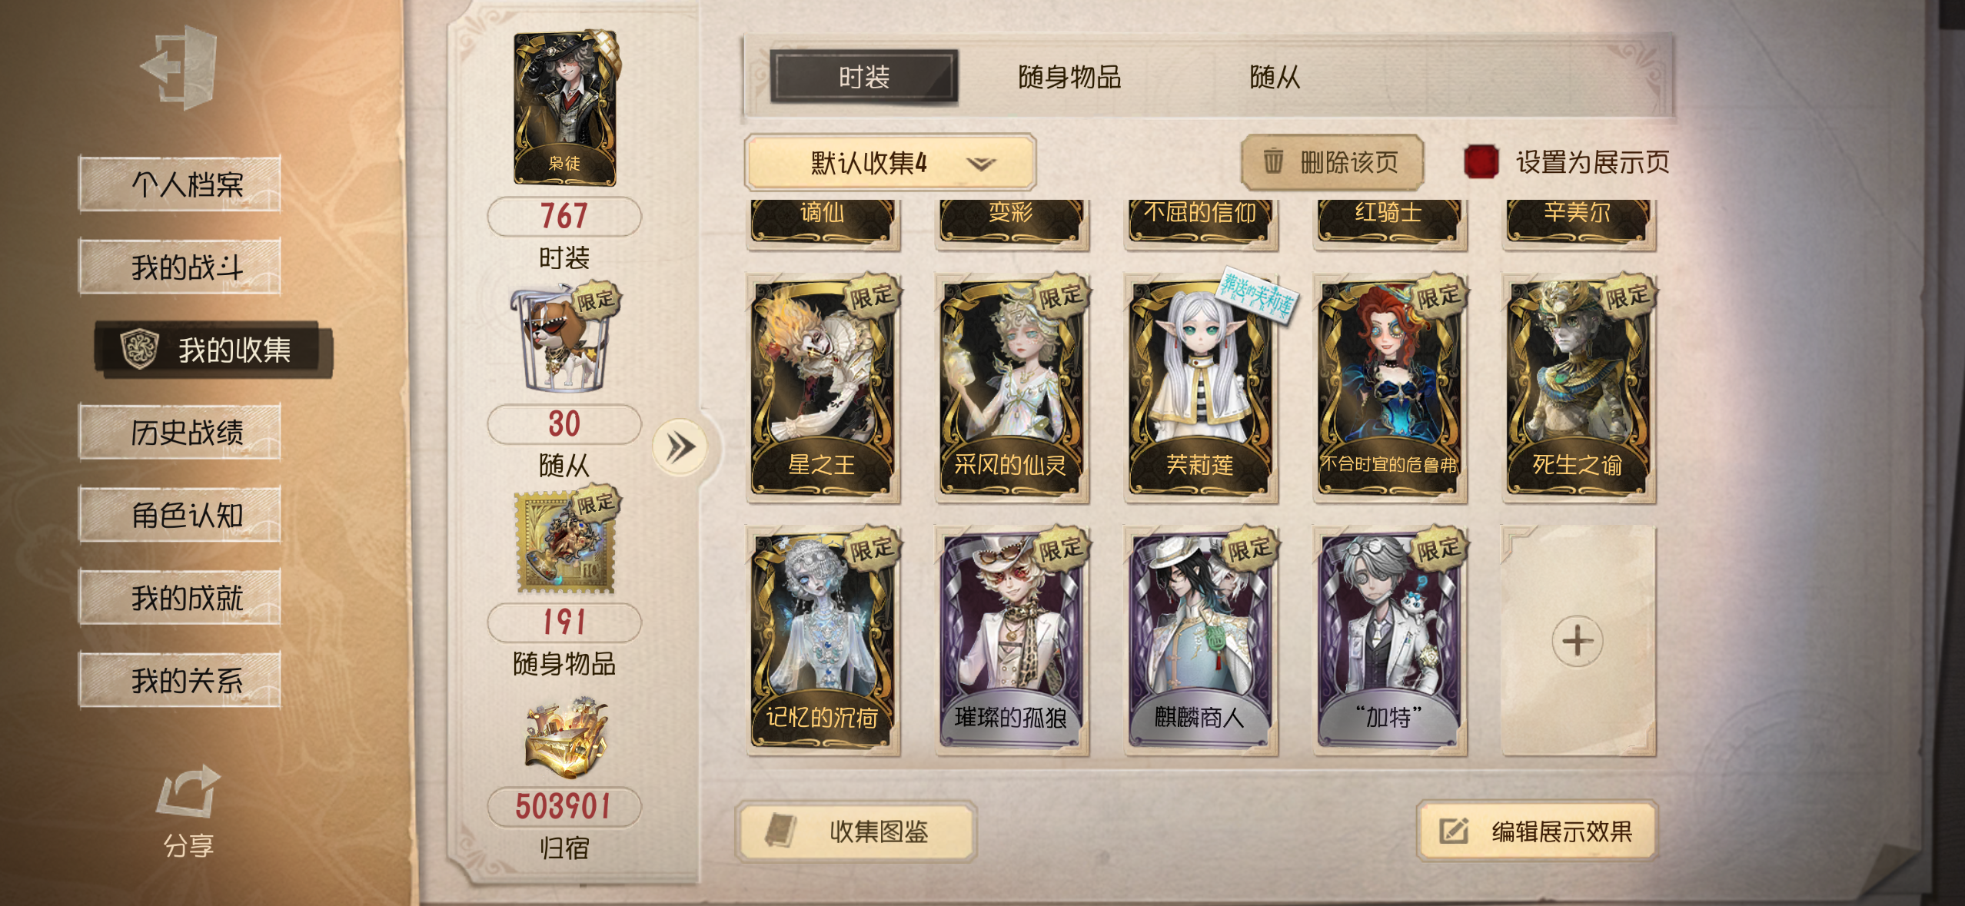Viewport: 1965px width, 906px height.
Task: Click the plus icon to add costume
Action: pyautogui.click(x=1578, y=641)
